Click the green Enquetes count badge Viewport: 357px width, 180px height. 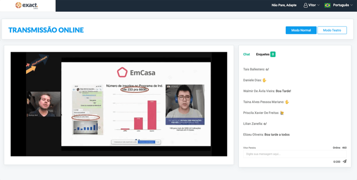(273, 54)
